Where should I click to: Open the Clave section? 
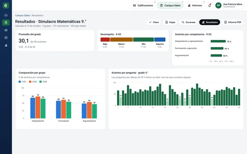tap(154, 22)
